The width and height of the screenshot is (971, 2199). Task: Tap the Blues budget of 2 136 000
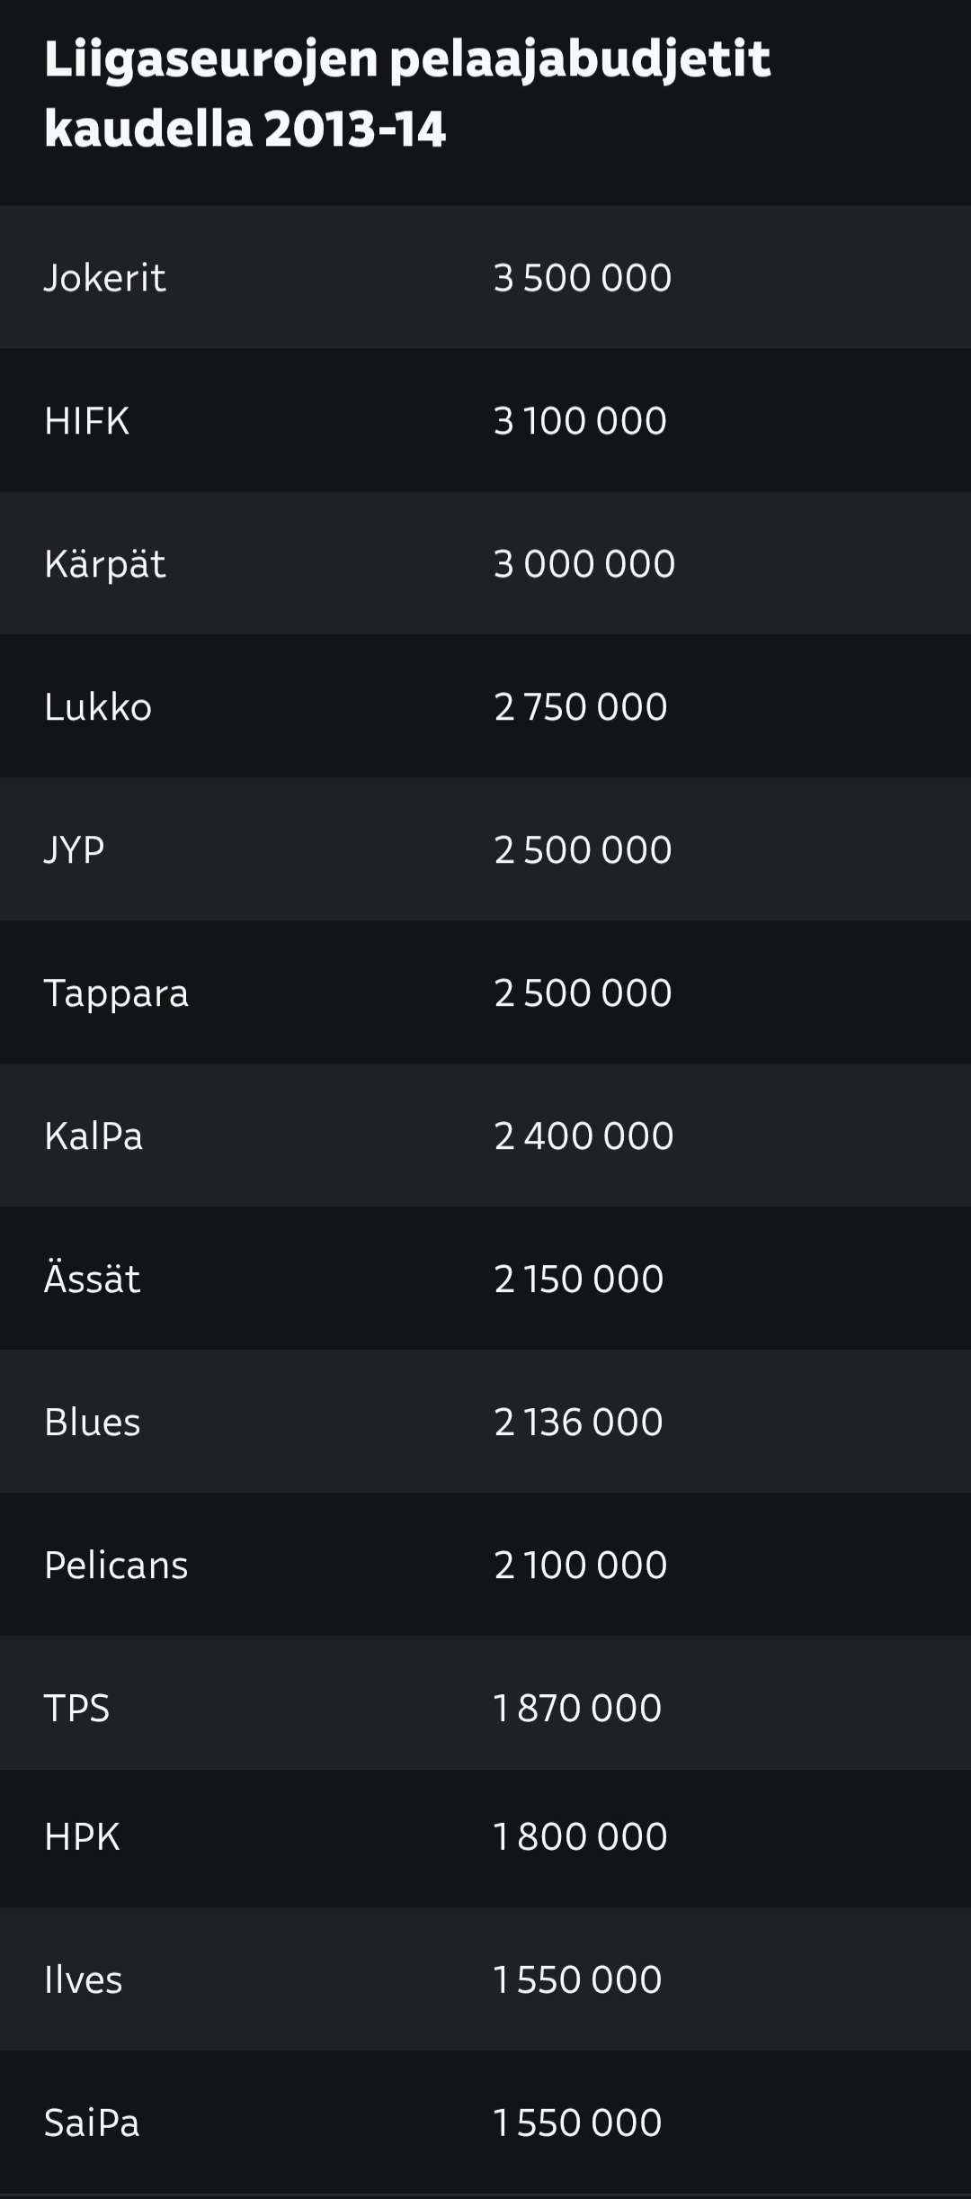578,1423
